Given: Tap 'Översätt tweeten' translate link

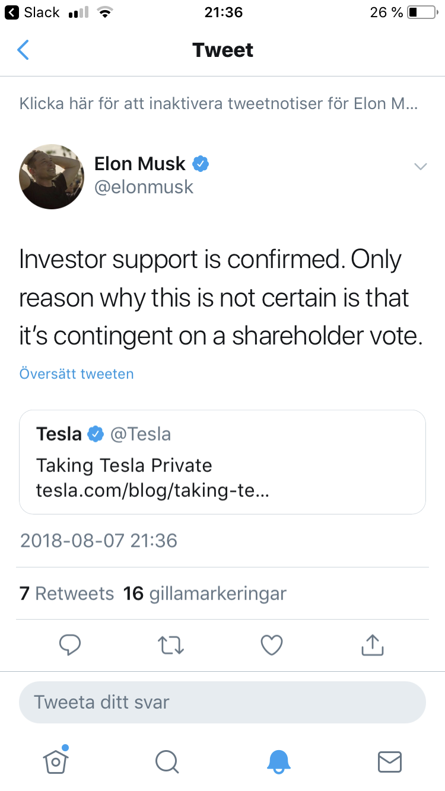Looking at the screenshot, I should click(77, 374).
